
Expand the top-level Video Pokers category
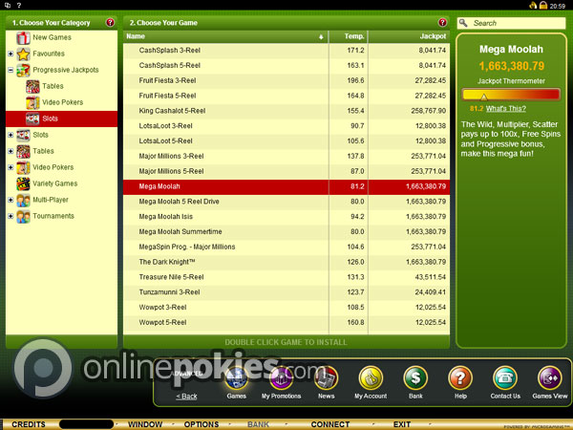click(11, 167)
